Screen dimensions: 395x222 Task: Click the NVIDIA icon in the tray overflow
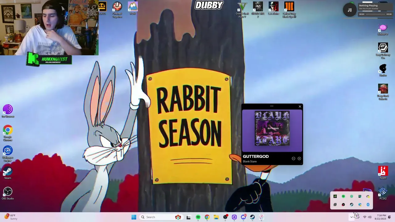click(x=335, y=196)
